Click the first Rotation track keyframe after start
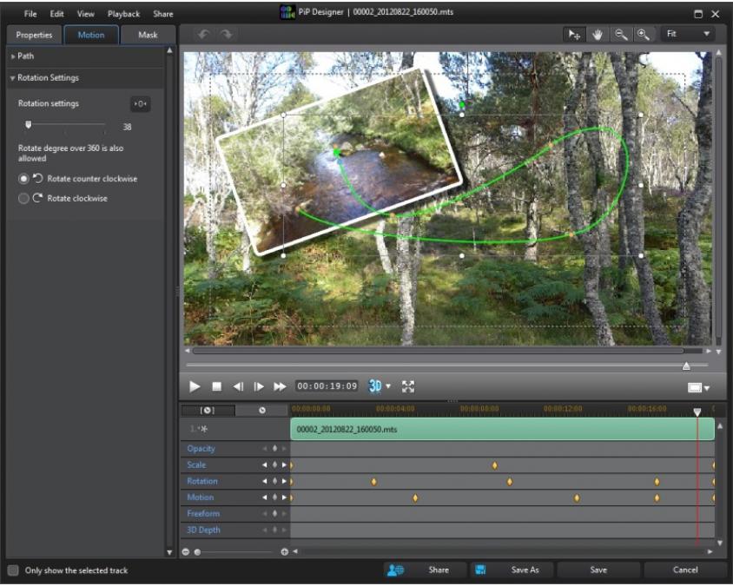The image size is (733, 586). [x=373, y=481]
